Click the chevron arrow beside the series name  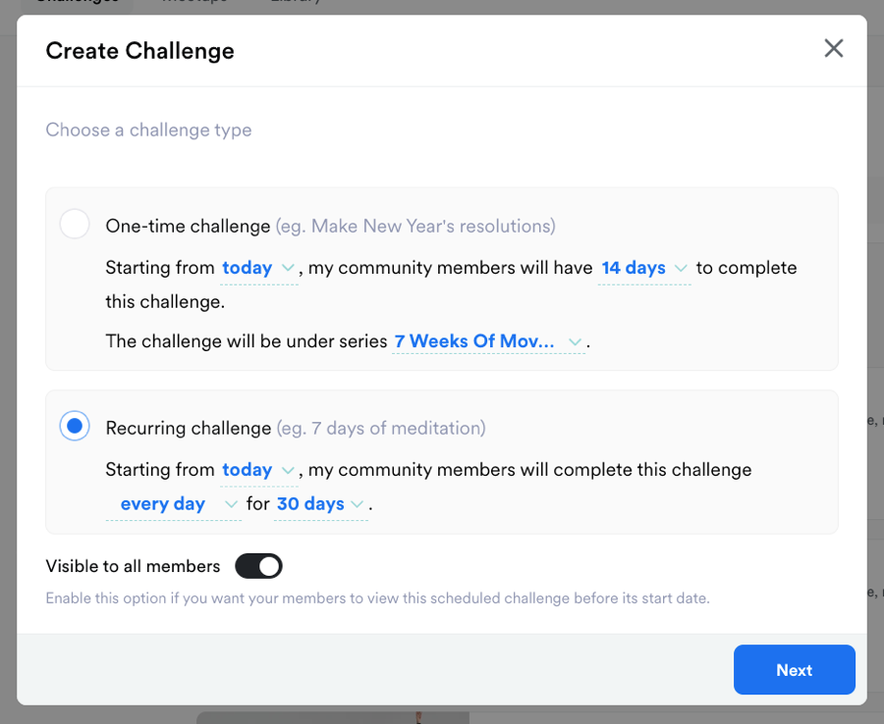576,342
